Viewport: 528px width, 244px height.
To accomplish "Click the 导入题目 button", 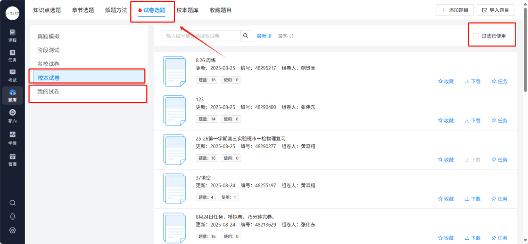I will [495, 10].
